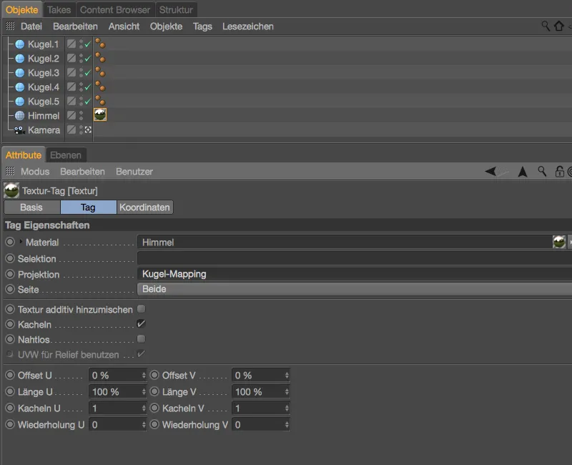Toggle Kugel.2 layer box
This screenshot has width=572, height=465.
point(71,59)
